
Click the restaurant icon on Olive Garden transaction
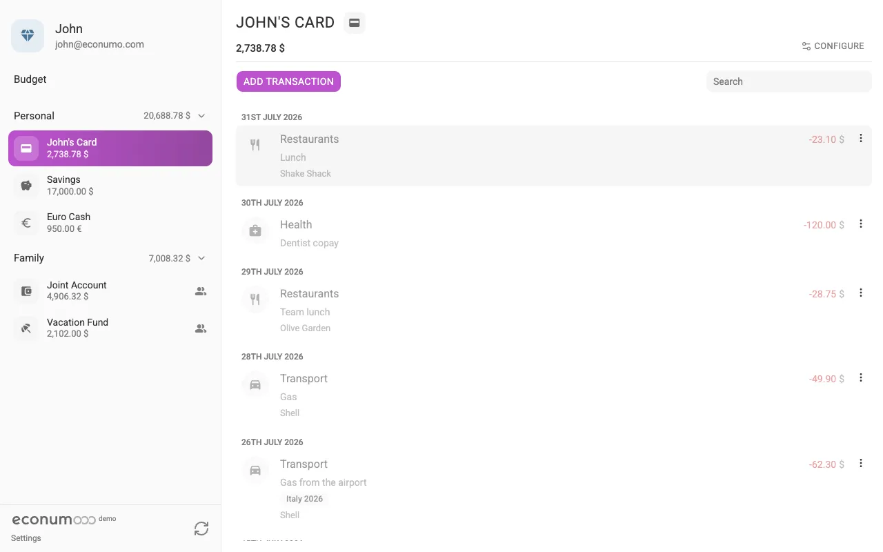click(255, 299)
